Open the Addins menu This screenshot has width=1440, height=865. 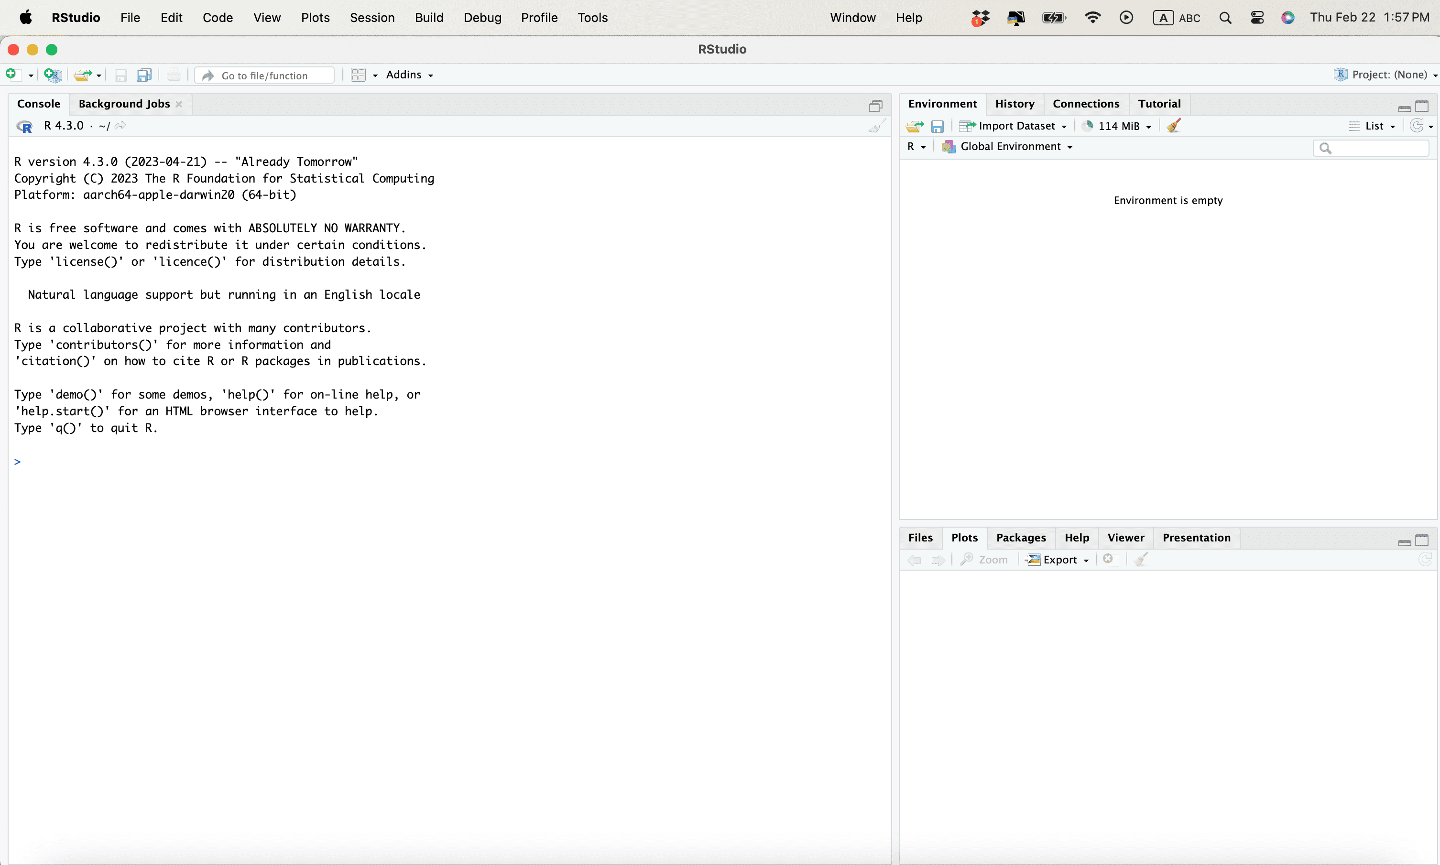[409, 75]
